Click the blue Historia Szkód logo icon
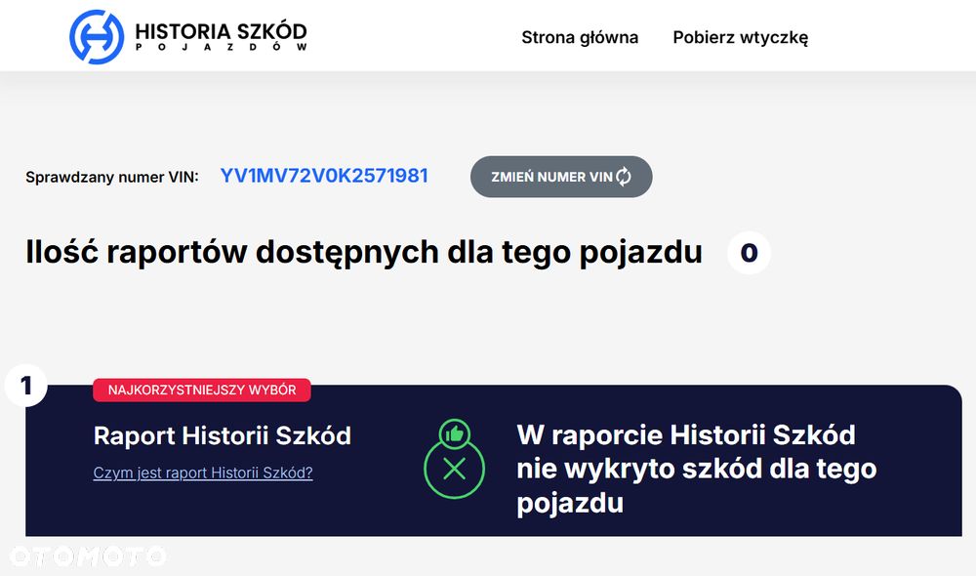The height and width of the screenshot is (576, 976). (97, 37)
